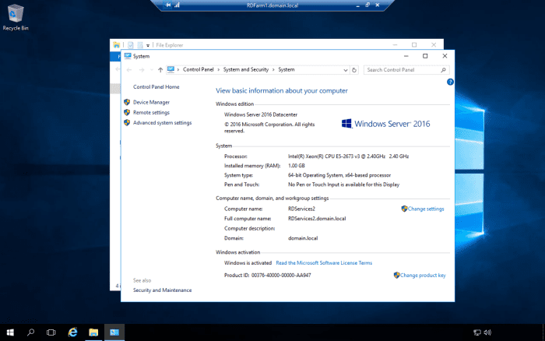Screen dimensions: 545x341
Task: Click the blue Help question mark icon
Action: tap(450, 82)
